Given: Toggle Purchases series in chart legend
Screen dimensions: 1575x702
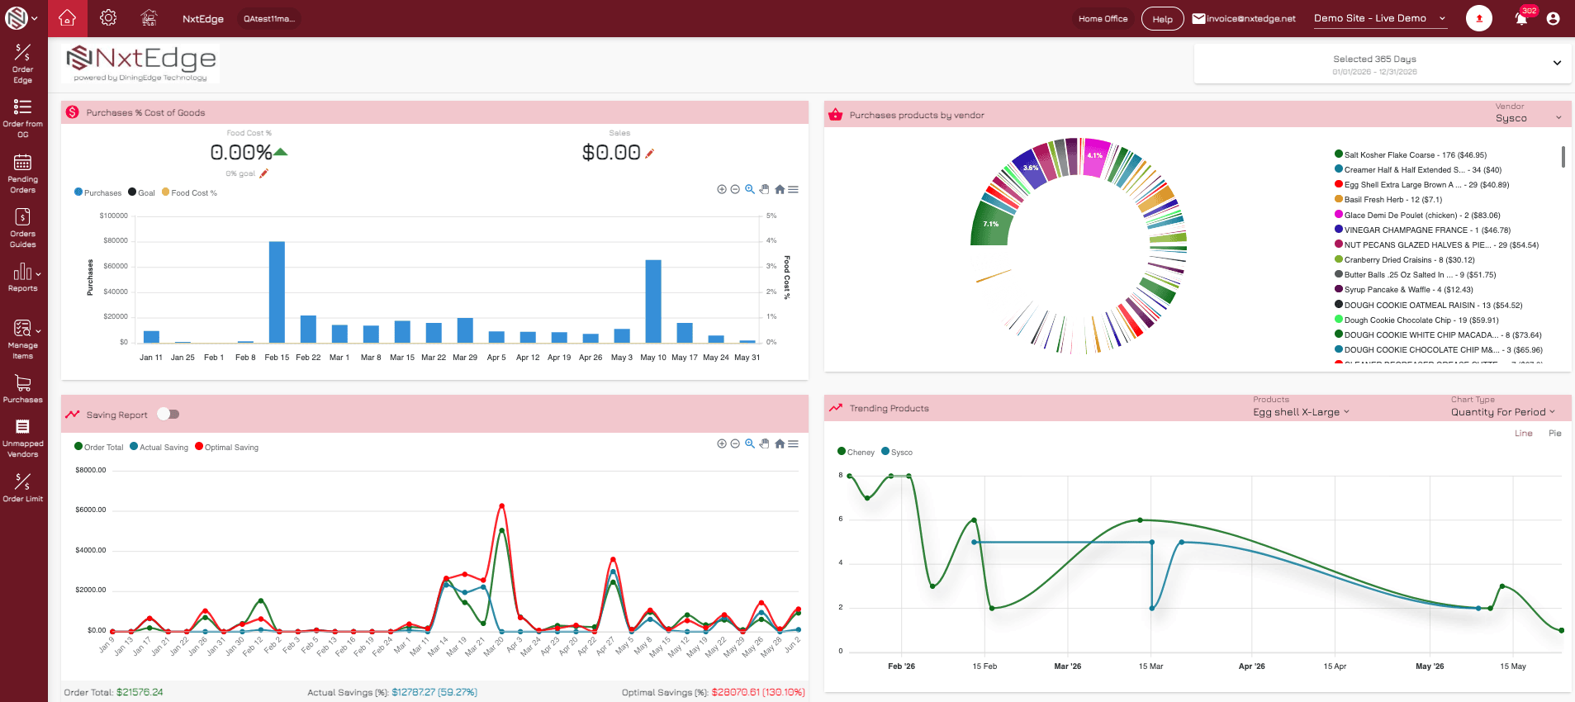Looking at the screenshot, I should point(97,192).
